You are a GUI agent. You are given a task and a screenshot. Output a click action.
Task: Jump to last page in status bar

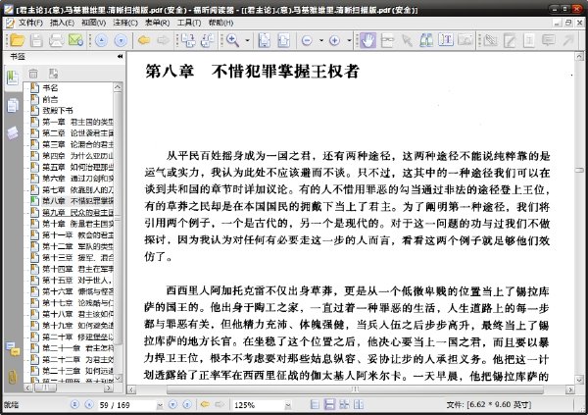[x=187, y=404]
